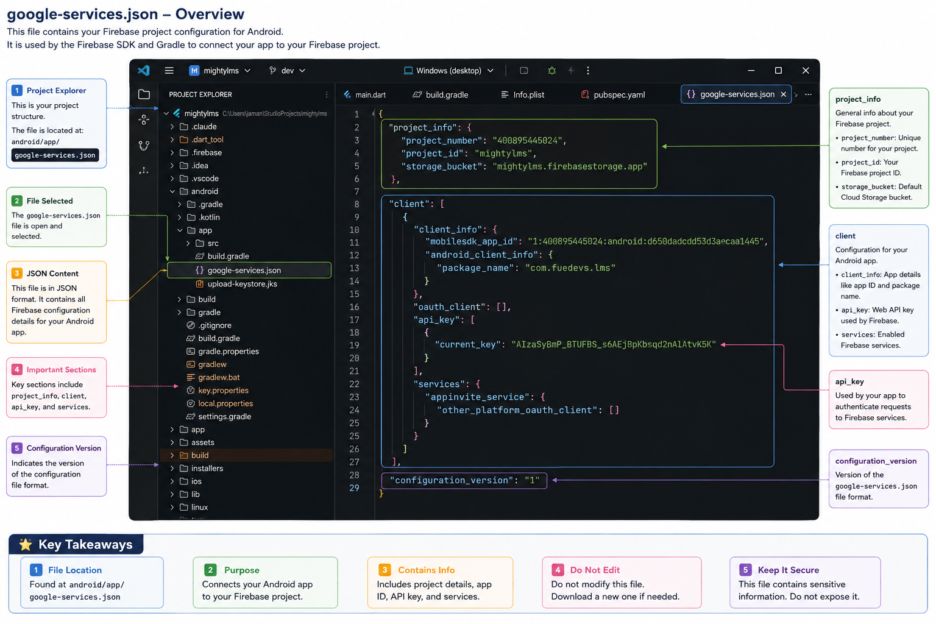Click the device window icon beside the bug icon

coord(524,71)
